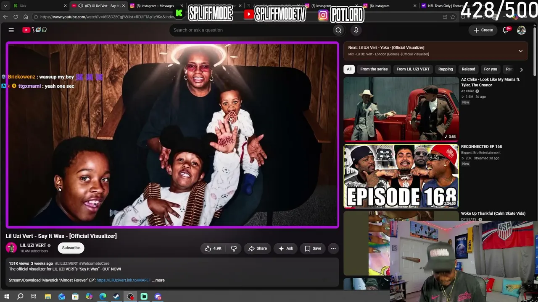Expand the Next up playlist panel
This screenshot has width=538, height=302.
pyautogui.click(x=520, y=51)
